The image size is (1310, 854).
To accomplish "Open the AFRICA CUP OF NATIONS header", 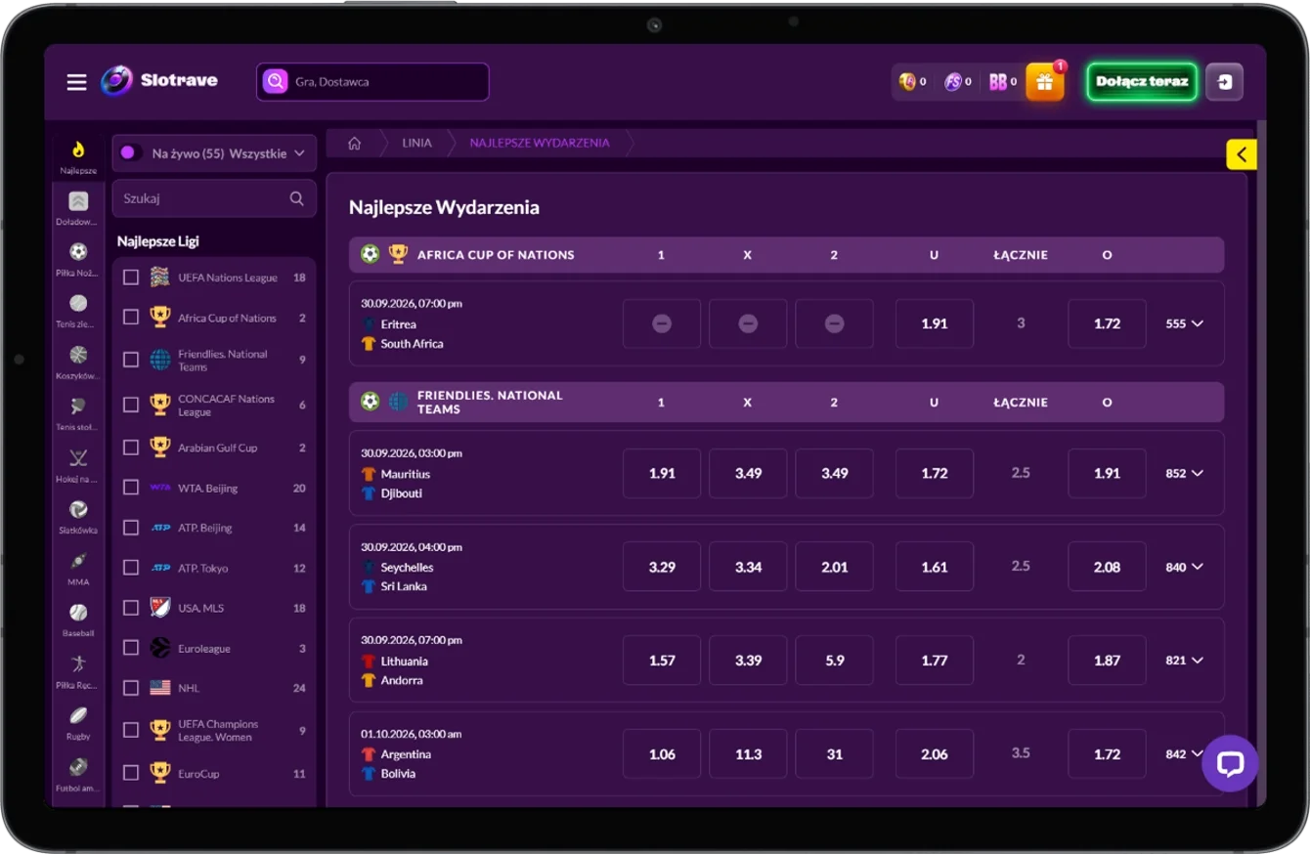I will [786, 255].
